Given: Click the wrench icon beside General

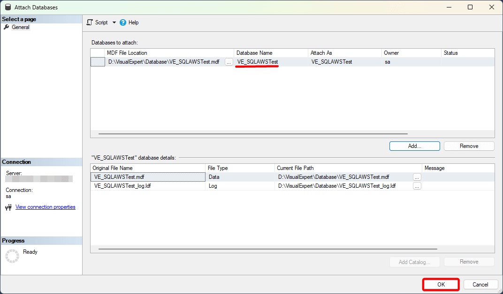Looking at the screenshot, I should (x=7, y=27).
